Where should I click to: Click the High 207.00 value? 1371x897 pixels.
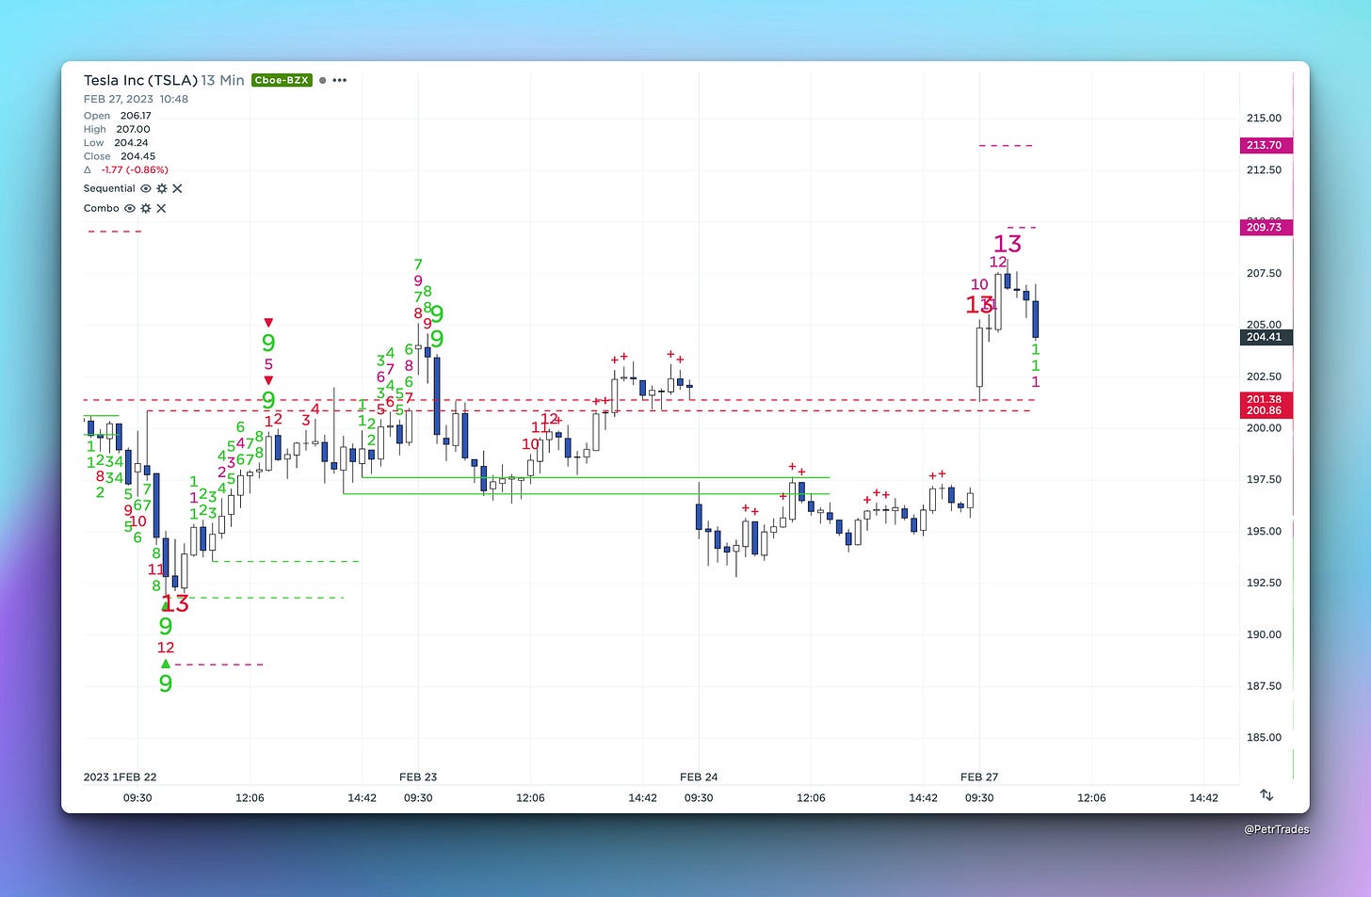133,129
